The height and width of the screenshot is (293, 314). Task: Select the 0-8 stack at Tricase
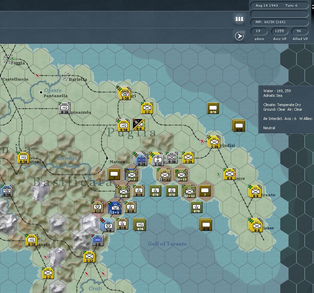[x=256, y=225]
